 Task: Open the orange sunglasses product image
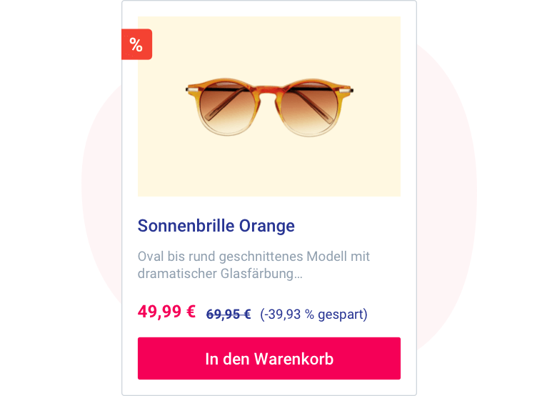click(268, 107)
